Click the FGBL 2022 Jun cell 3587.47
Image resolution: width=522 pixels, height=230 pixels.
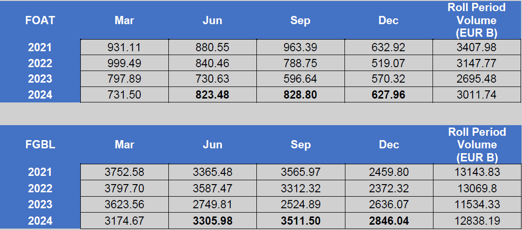pos(212,188)
